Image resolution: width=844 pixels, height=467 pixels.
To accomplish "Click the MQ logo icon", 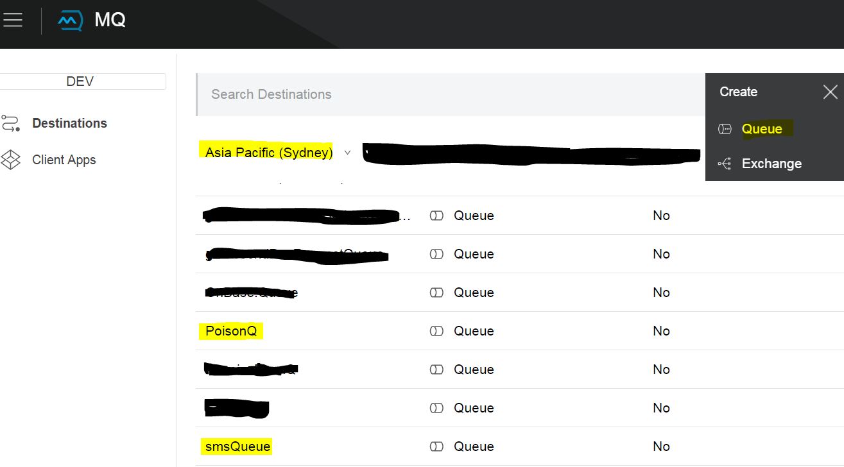I will coord(70,21).
